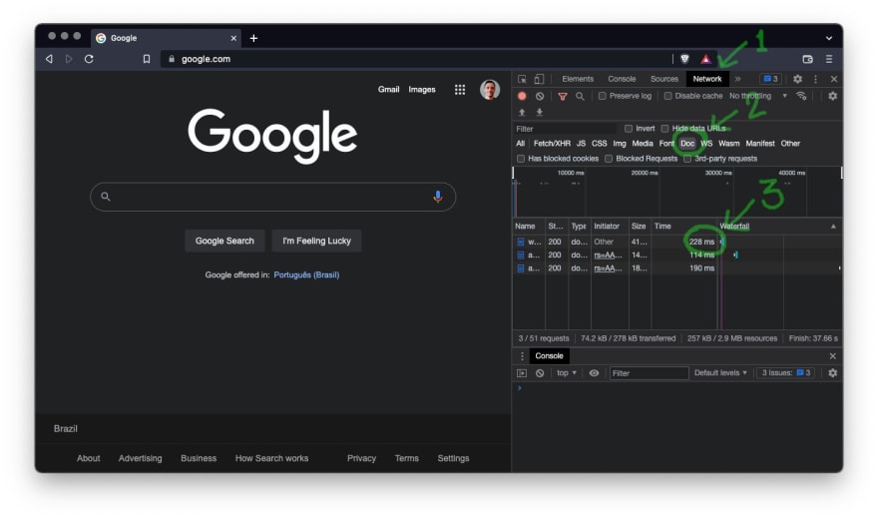Screen dimensions: 878x519
Task: Click the Google search input box
Action: 272,197
